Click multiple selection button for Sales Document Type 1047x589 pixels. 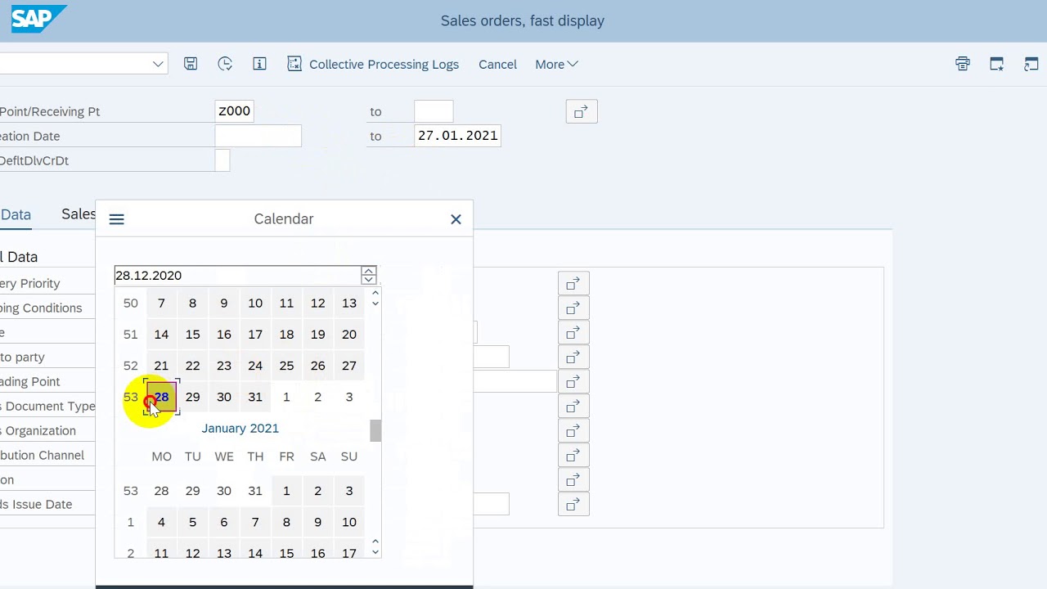(573, 406)
